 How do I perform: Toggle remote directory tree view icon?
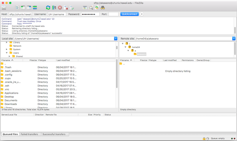coord(29,7)
